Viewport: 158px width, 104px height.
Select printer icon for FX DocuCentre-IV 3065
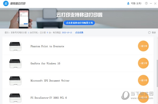(15, 98)
